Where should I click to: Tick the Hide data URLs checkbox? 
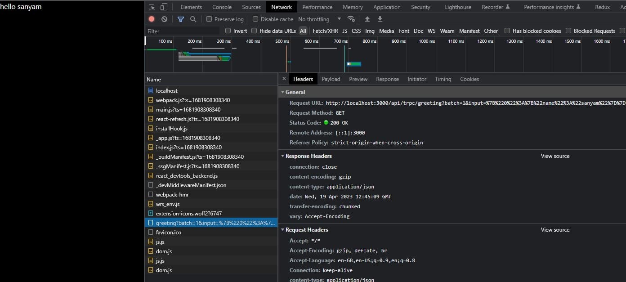[254, 31]
